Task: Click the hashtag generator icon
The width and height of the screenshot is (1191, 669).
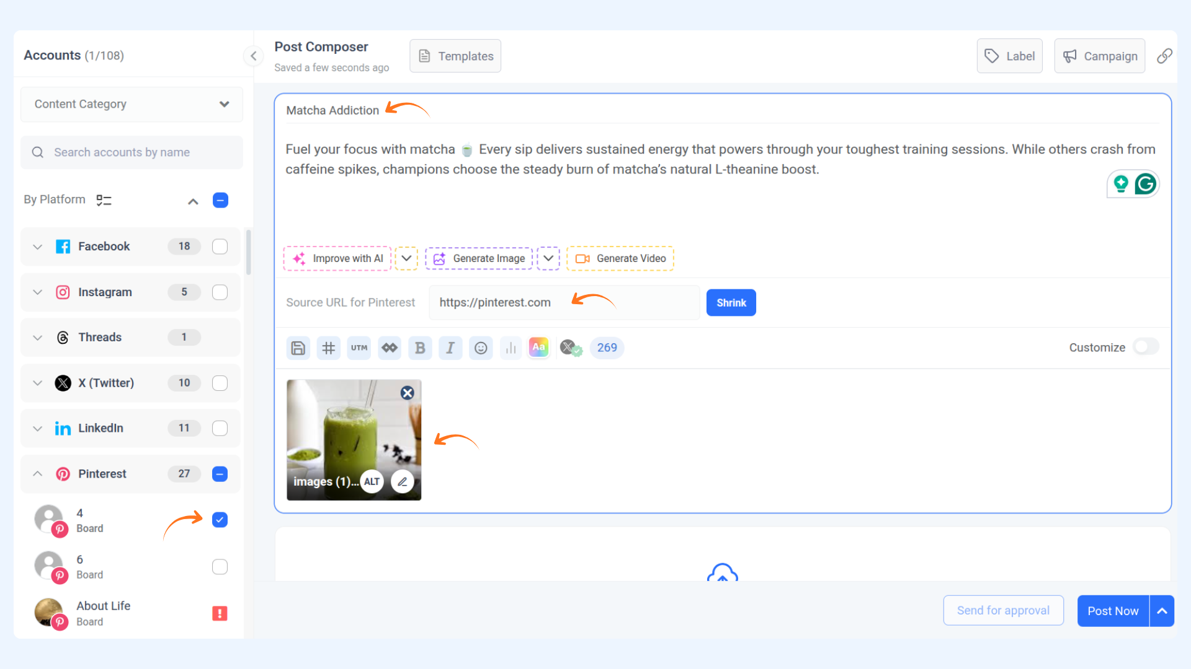Action: 328,348
